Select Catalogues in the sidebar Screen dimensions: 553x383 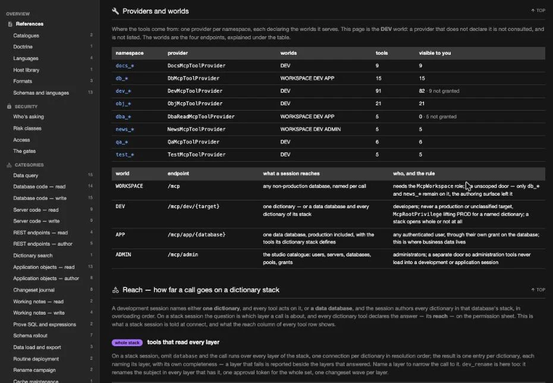26,36
